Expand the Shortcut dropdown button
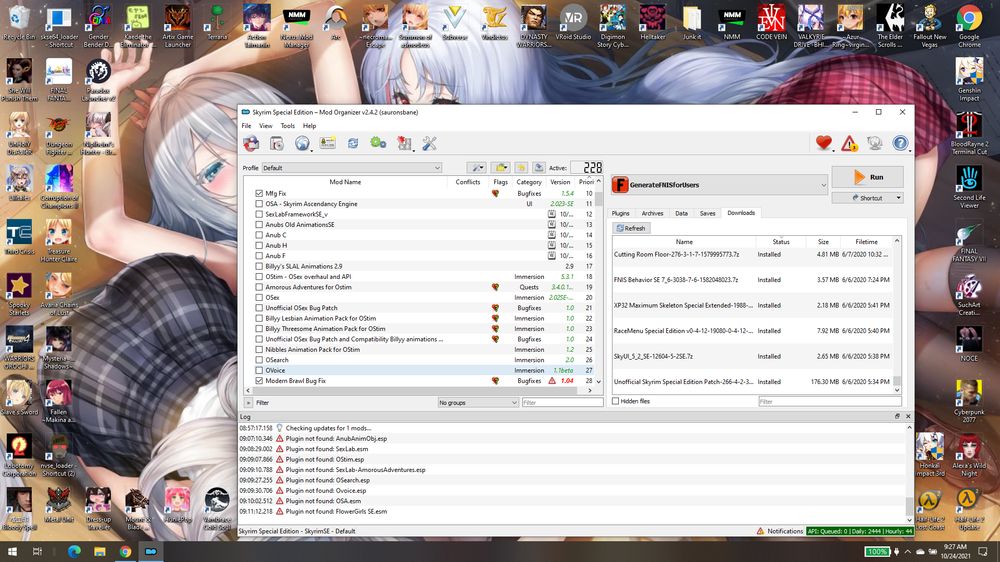The image size is (1000, 562). [x=898, y=198]
